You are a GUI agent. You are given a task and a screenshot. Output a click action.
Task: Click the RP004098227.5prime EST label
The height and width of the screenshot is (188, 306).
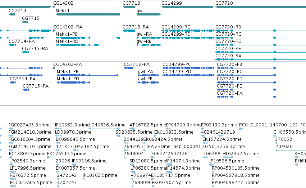(x=236, y=183)
